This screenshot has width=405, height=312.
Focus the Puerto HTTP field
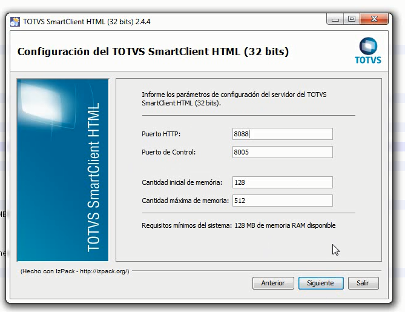click(283, 134)
